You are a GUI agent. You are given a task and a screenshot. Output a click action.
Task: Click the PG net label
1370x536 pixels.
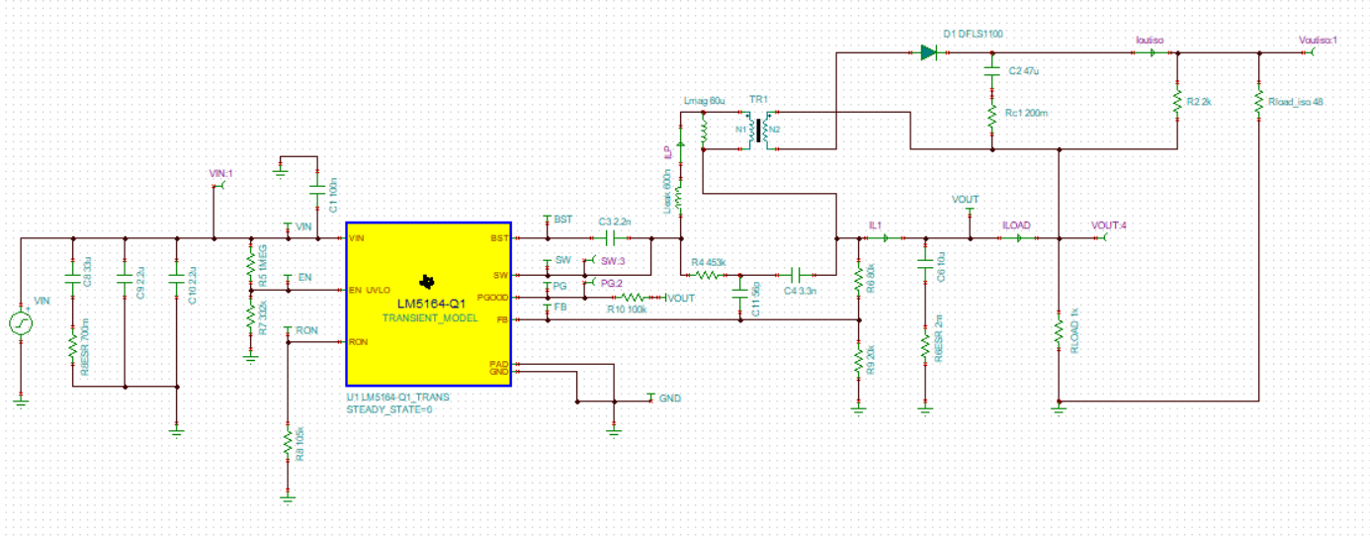coord(560,285)
